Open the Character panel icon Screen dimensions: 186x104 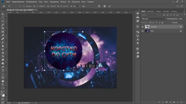[137, 40]
